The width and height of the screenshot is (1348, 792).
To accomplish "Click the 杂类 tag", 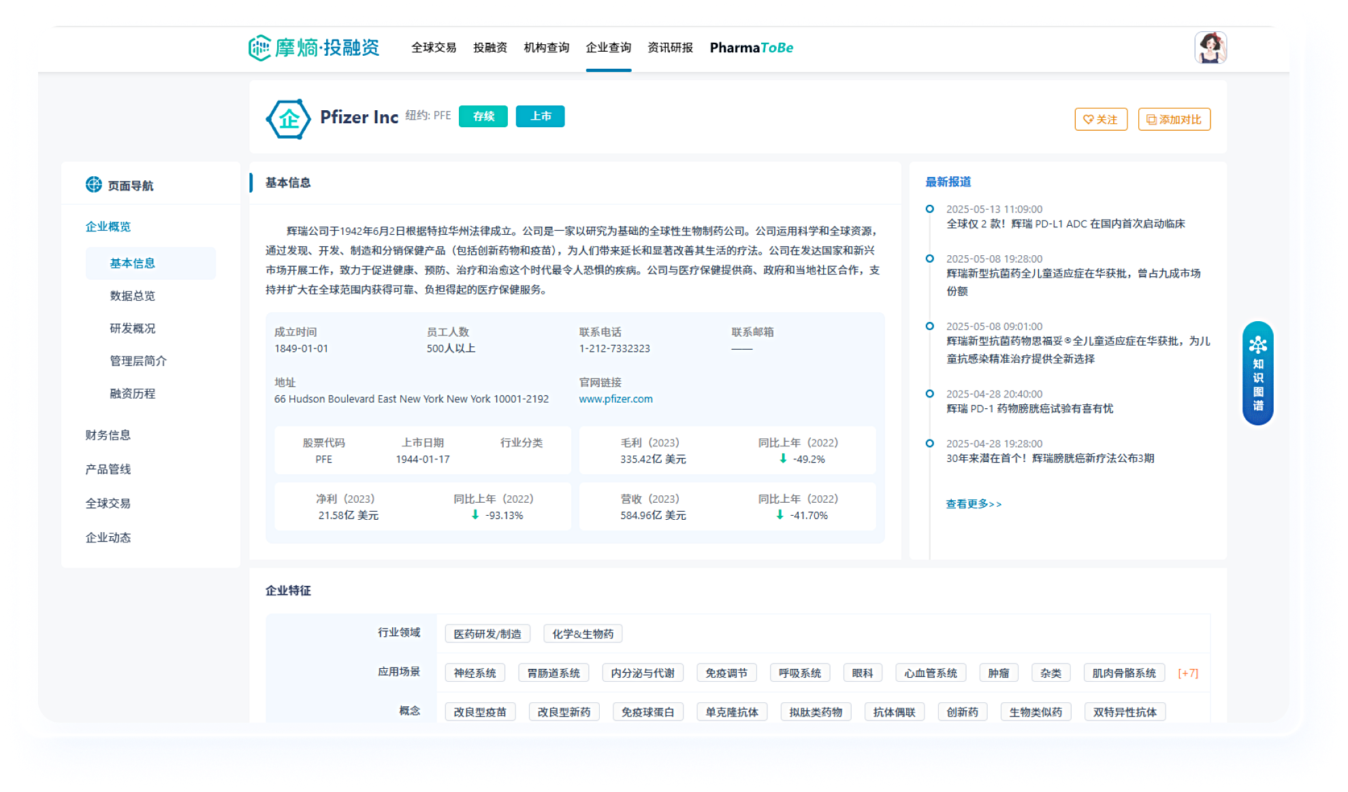I will coord(1051,673).
